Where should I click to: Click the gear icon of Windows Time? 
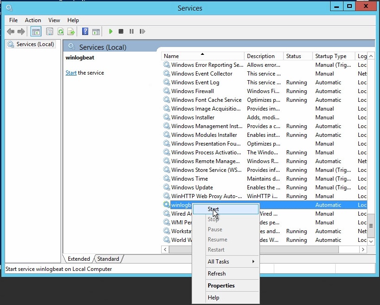coord(167,178)
